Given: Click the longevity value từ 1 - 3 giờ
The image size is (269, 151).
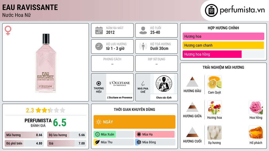Looking at the screenshot, I should coord(115,48).
